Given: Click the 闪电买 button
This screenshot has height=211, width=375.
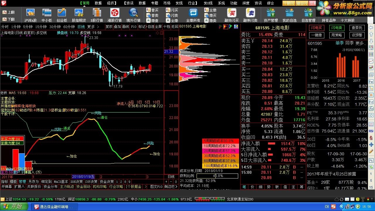Looking at the screenshot, I should pos(316,28).
